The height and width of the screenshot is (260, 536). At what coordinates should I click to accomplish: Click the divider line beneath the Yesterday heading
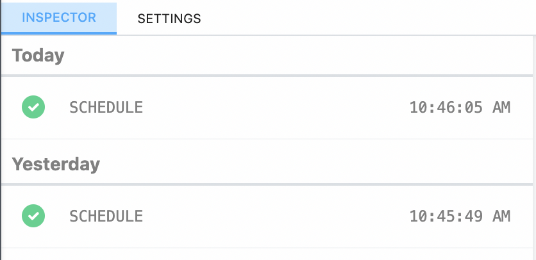(x=268, y=184)
